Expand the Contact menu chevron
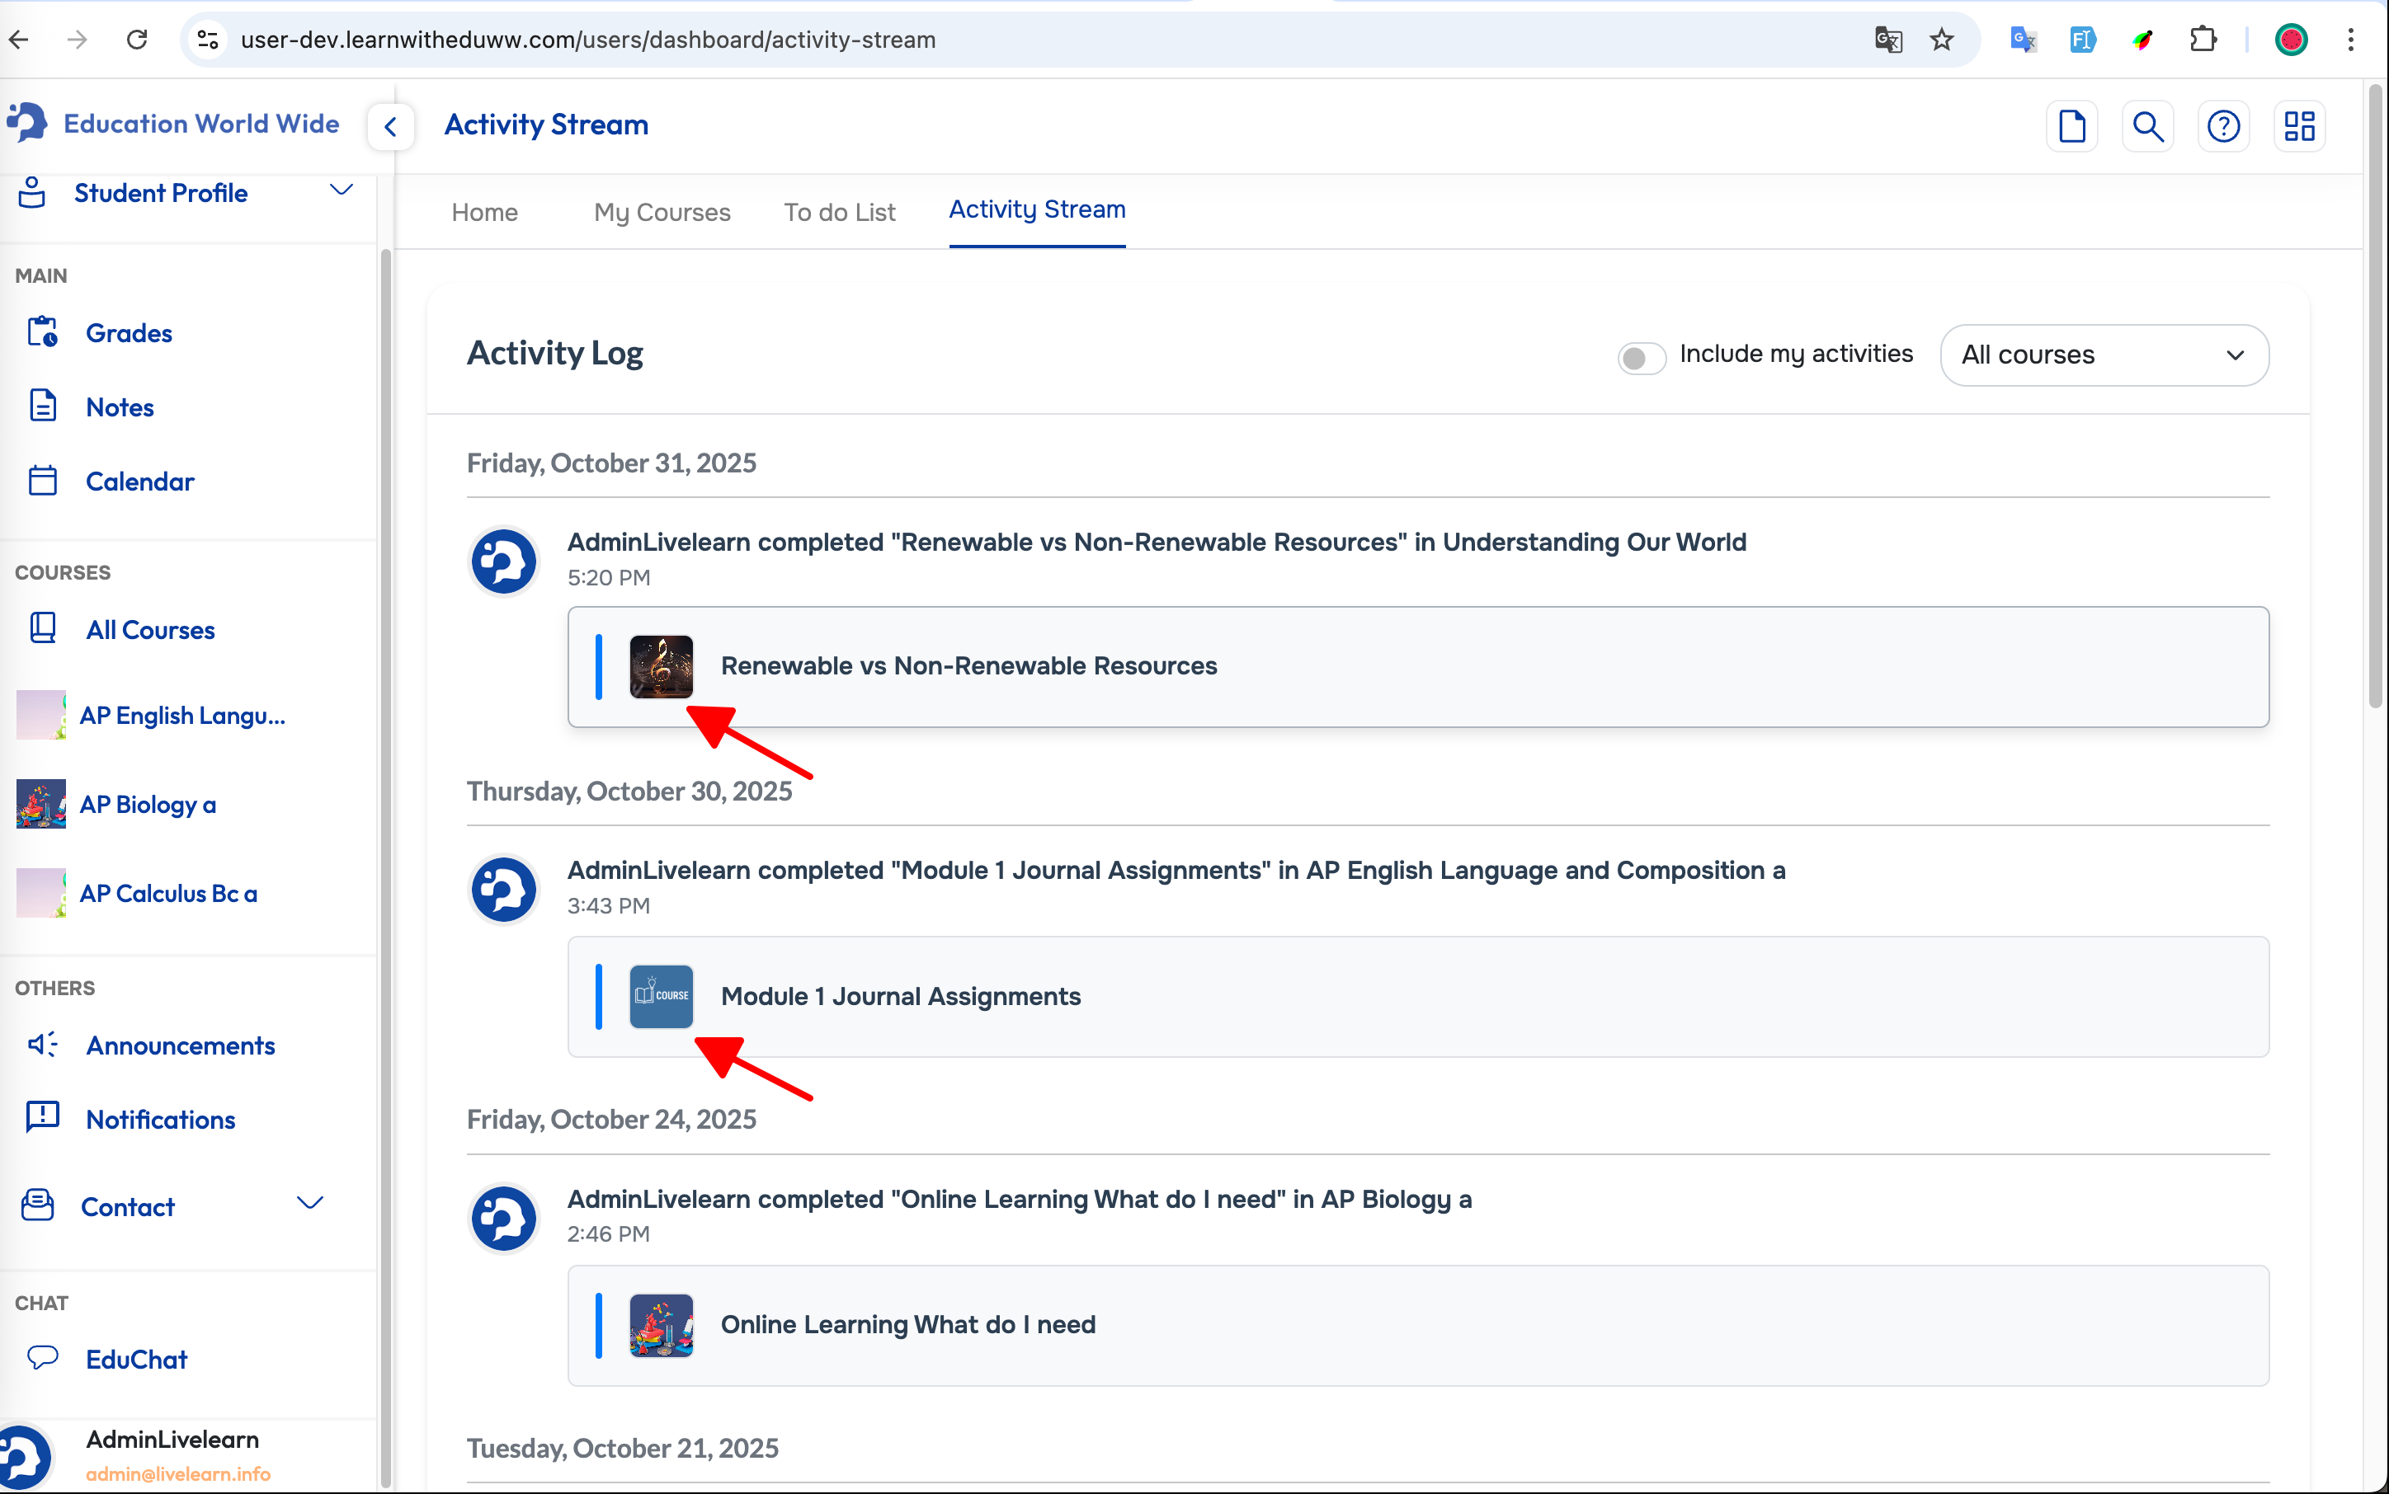 (x=310, y=1204)
